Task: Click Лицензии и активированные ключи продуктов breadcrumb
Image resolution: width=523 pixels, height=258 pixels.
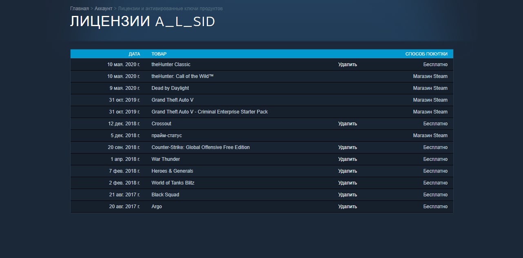Action: coord(170,9)
